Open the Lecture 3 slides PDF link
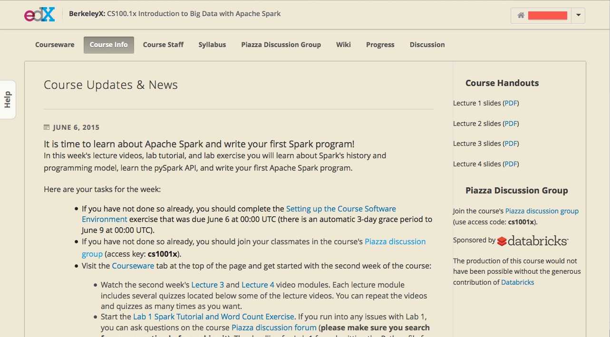The height and width of the screenshot is (337, 610). coord(511,144)
